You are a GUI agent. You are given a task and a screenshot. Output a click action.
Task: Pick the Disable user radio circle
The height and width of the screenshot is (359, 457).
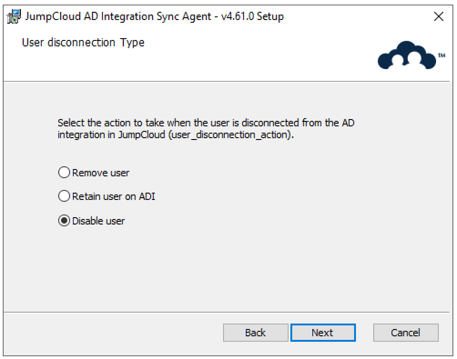(65, 221)
